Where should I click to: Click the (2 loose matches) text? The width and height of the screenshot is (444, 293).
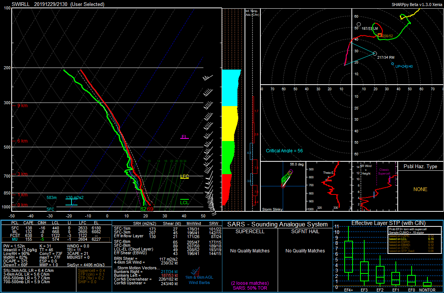click(x=250, y=283)
